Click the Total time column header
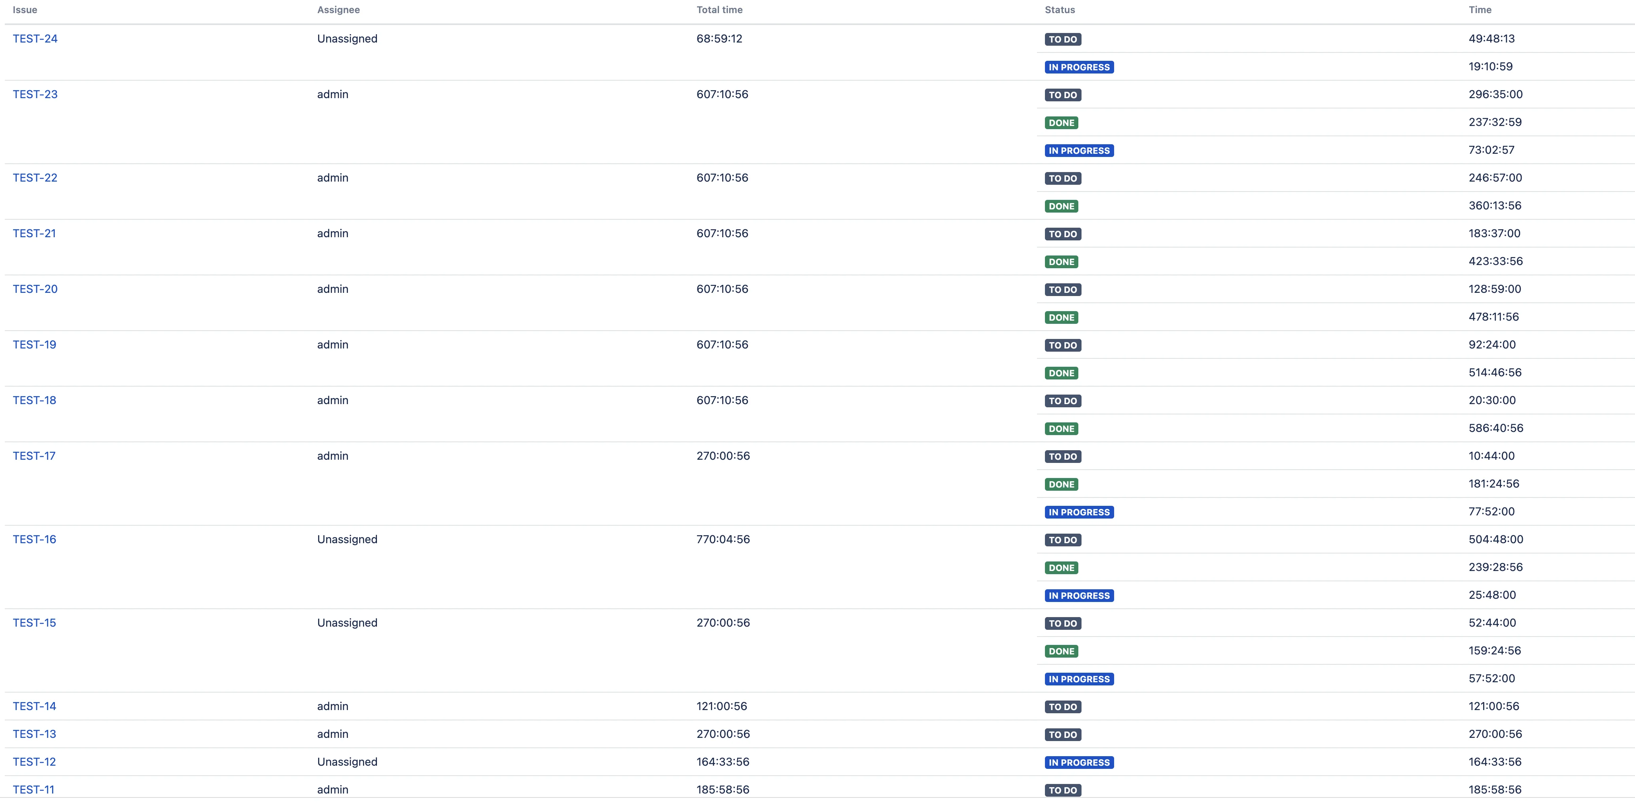Image resolution: width=1635 pixels, height=809 pixels. point(719,10)
